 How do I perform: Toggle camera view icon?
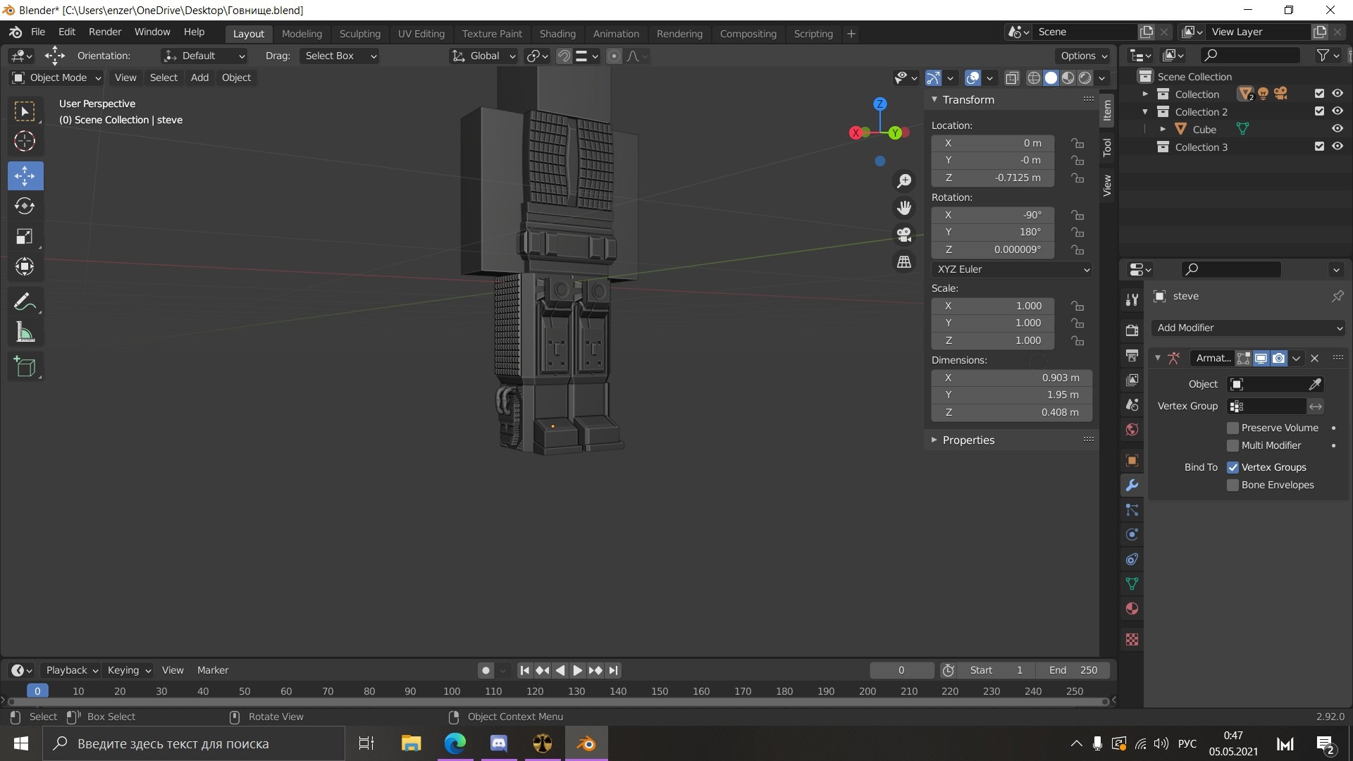904,235
